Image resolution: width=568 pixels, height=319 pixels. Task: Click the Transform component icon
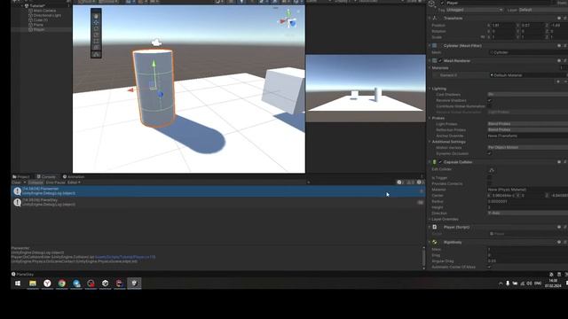(x=435, y=18)
